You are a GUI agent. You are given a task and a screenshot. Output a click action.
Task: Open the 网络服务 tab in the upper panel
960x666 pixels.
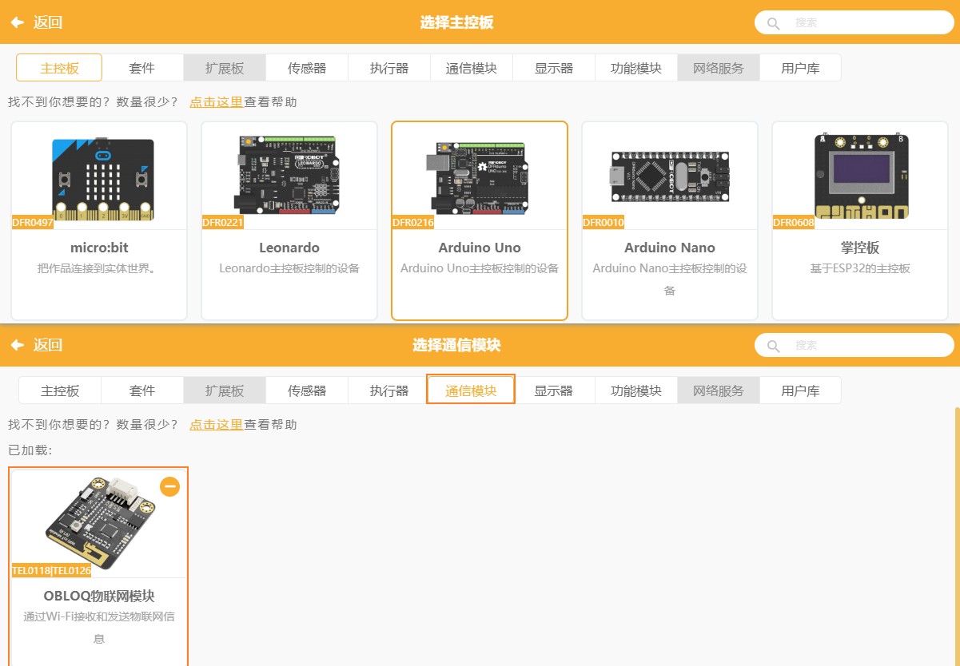click(719, 68)
